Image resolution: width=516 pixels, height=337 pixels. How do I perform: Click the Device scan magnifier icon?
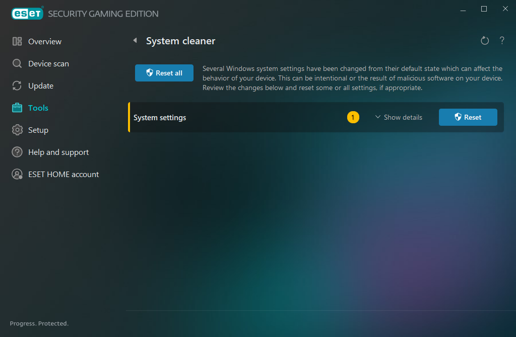click(17, 63)
